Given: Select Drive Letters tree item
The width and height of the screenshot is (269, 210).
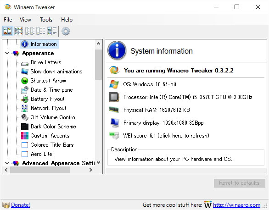Looking at the screenshot, I should tap(46, 62).
